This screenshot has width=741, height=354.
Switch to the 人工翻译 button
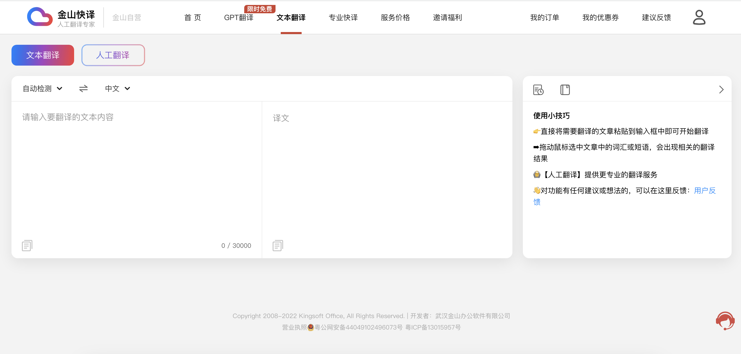tap(113, 55)
